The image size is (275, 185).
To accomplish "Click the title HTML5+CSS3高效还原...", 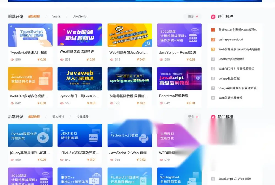I will (79, 153).
